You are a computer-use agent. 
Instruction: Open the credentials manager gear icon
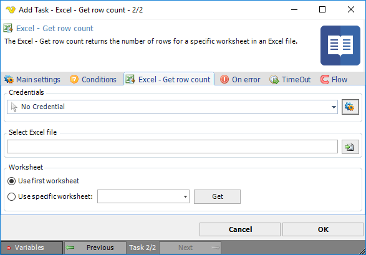tap(350, 107)
